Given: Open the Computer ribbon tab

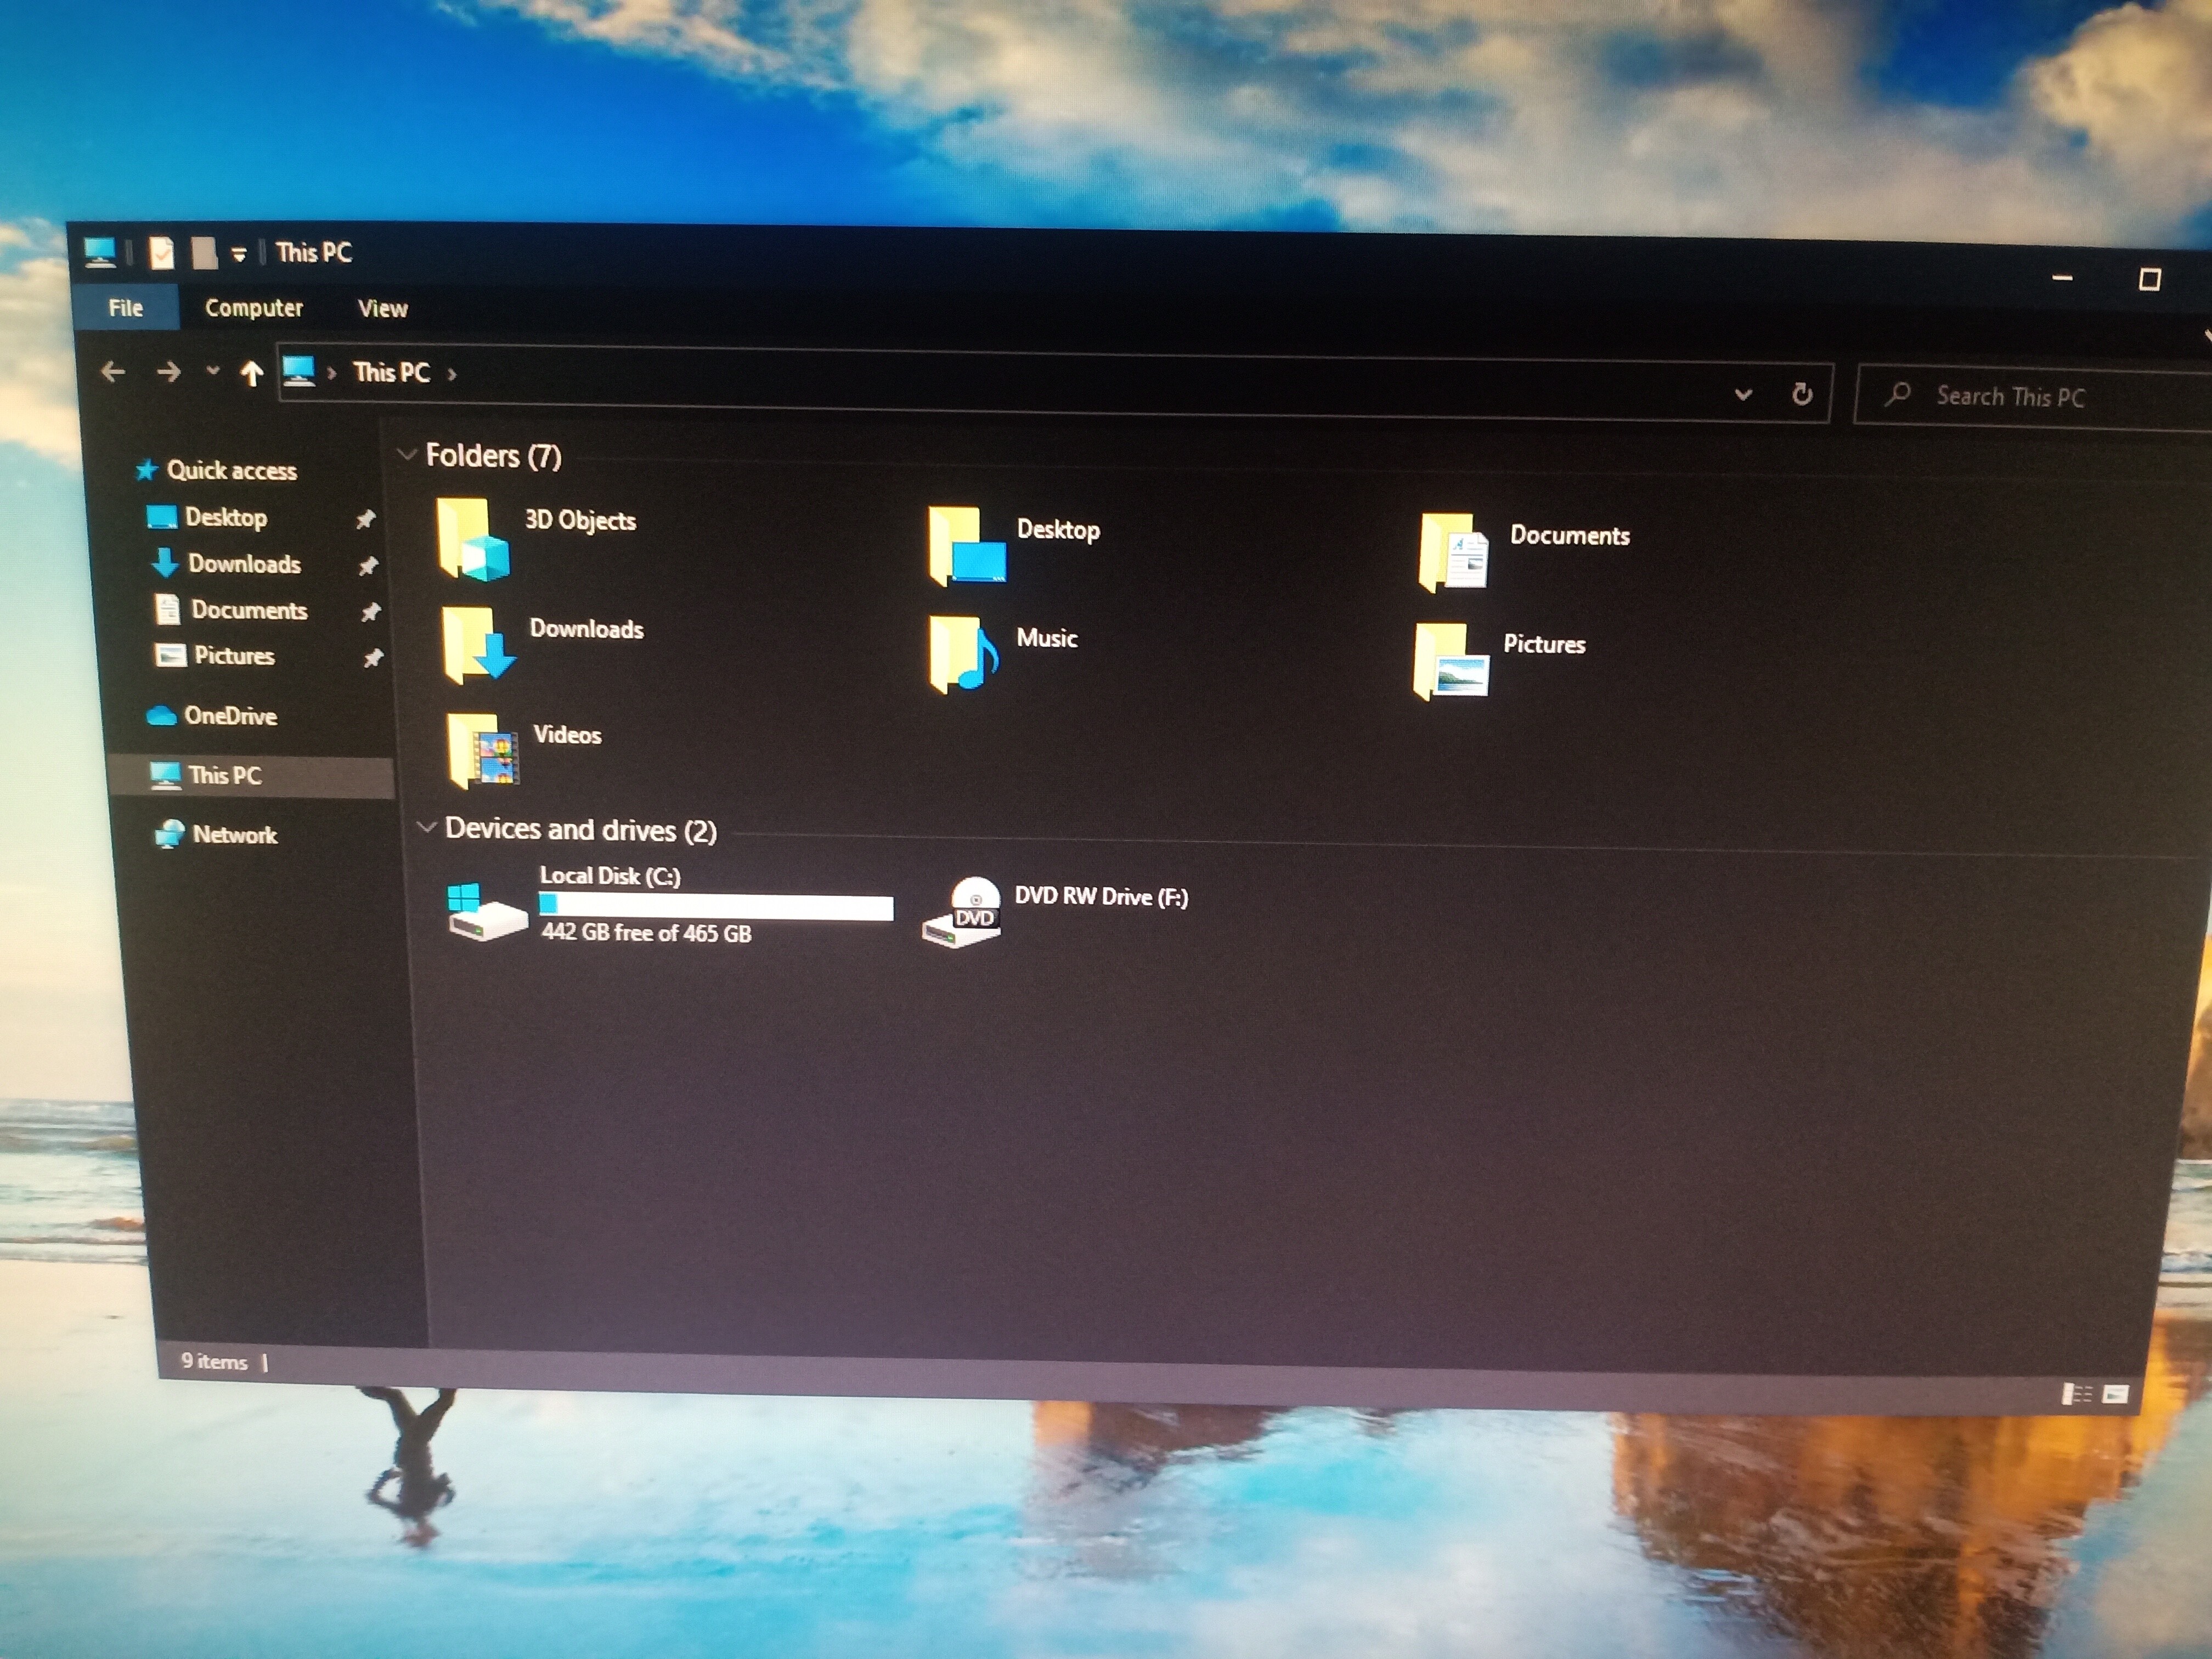Looking at the screenshot, I should [x=254, y=308].
